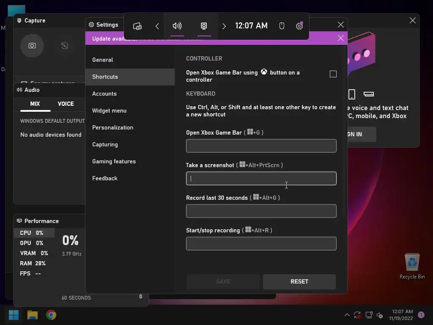Open Gaming features settings
This screenshot has width=433, height=325.
(130, 161)
